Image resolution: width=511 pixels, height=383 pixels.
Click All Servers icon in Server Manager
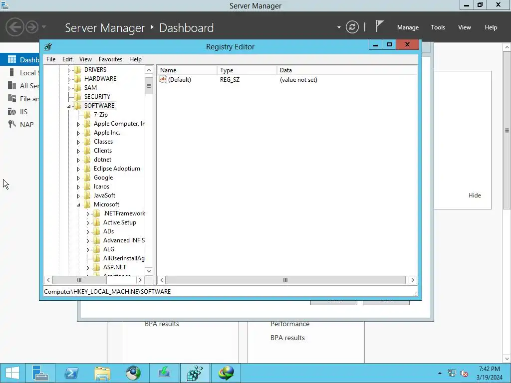coord(12,86)
